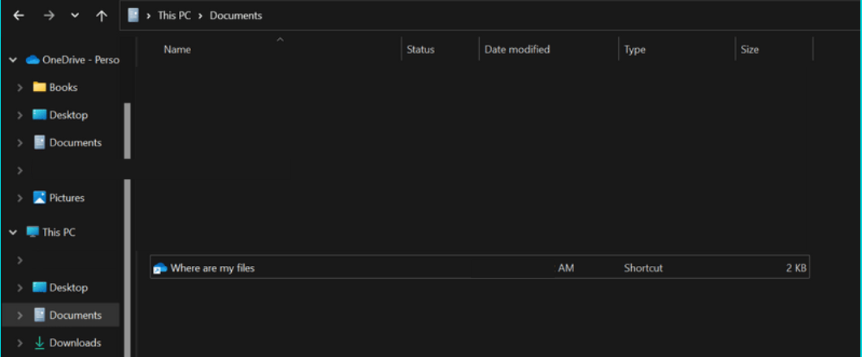The image size is (862, 357).
Task: Click the Shortcut type cell
Action: coord(643,268)
